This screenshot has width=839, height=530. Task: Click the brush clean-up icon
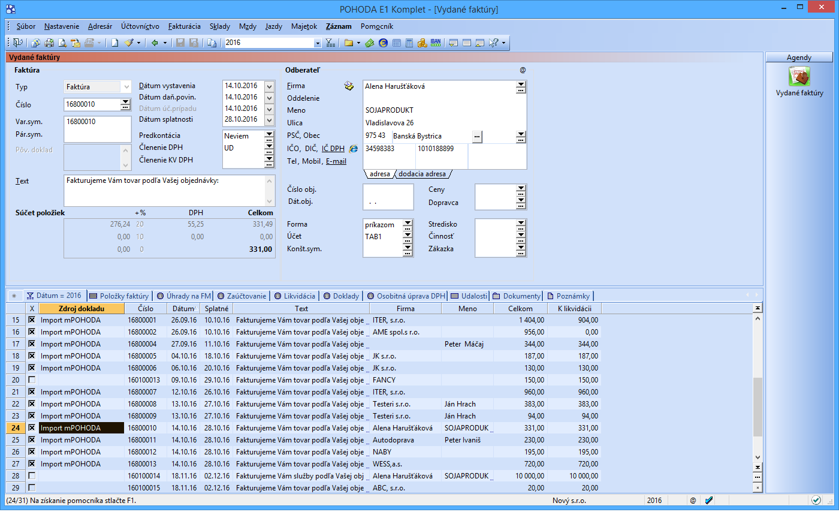click(x=129, y=43)
